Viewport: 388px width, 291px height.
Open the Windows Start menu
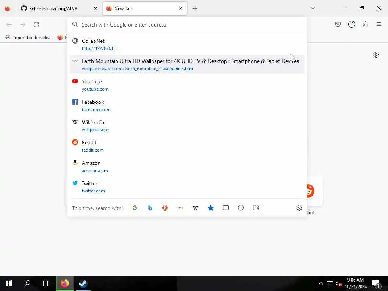tap(9, 283)
